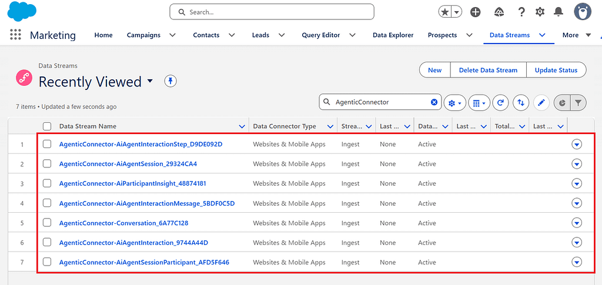Click the pencil edit list icon
The image size is (602, 285).
tap(541, 103)
